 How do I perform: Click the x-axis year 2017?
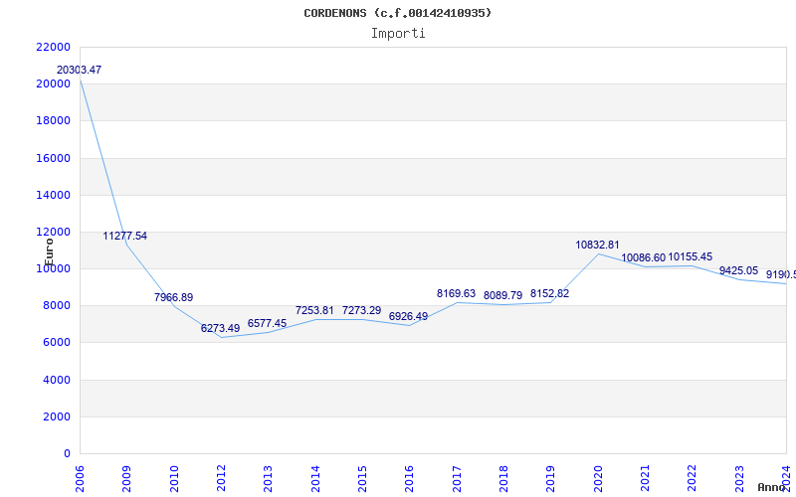[457, 479]
